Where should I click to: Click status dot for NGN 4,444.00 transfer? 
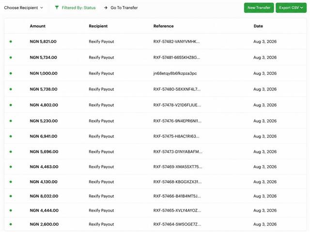[11, 211]
